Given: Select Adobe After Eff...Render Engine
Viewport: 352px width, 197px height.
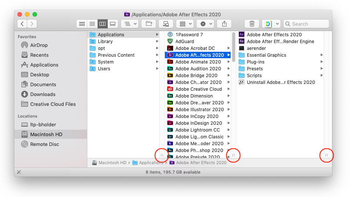Looking at the screenshot, I should pyautogui.click(x=280, y=42).
